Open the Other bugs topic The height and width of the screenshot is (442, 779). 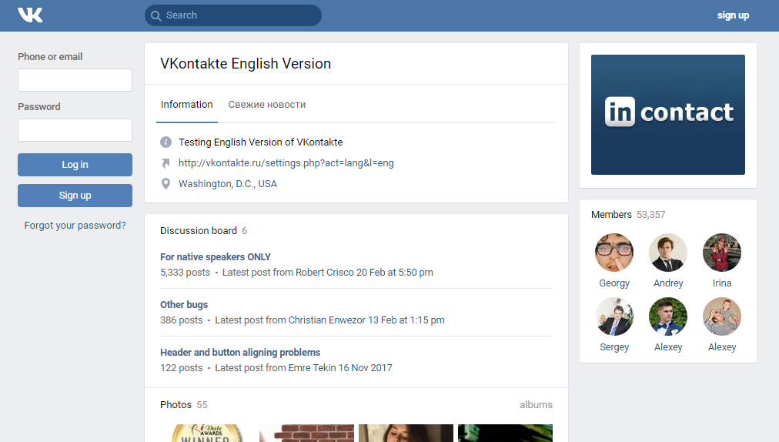(184, 305)
